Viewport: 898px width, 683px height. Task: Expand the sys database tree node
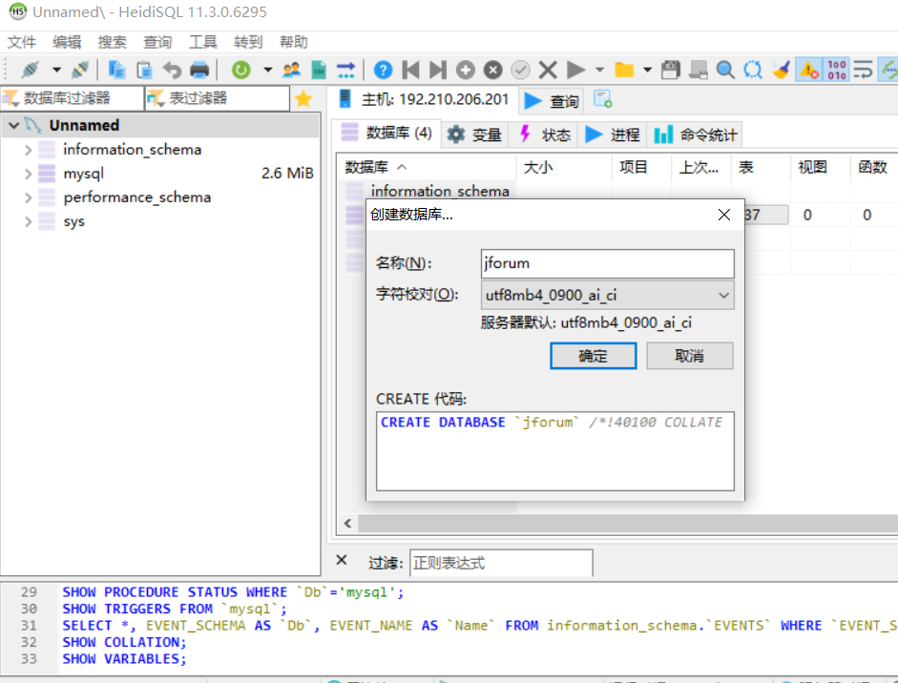coord(28,221)
